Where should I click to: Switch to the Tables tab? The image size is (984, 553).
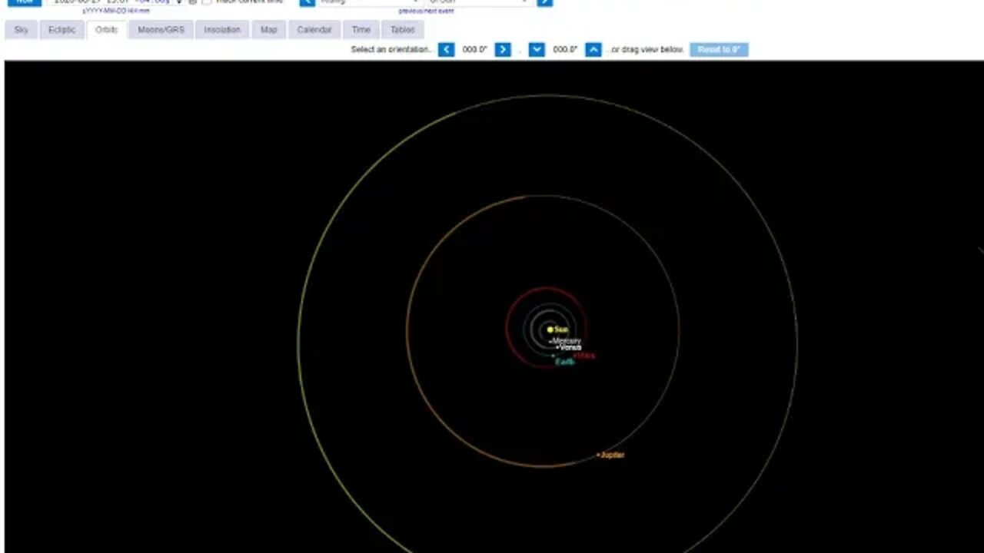pyautogui.click(x=402, y=30)
